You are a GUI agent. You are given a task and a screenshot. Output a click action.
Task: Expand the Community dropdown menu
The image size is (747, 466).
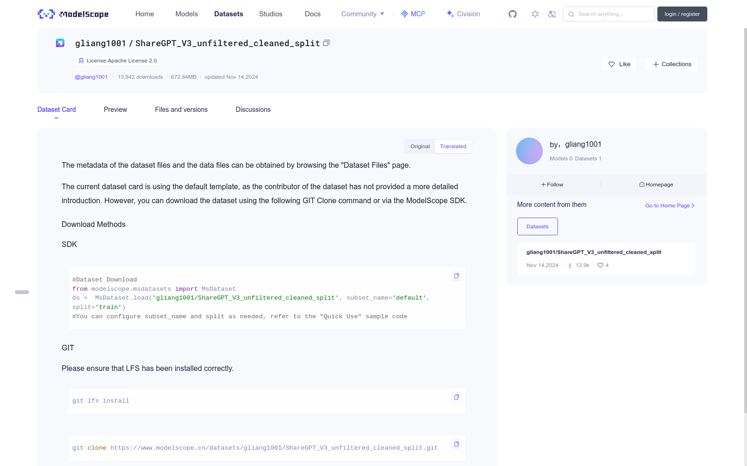(x=363, y=14)
